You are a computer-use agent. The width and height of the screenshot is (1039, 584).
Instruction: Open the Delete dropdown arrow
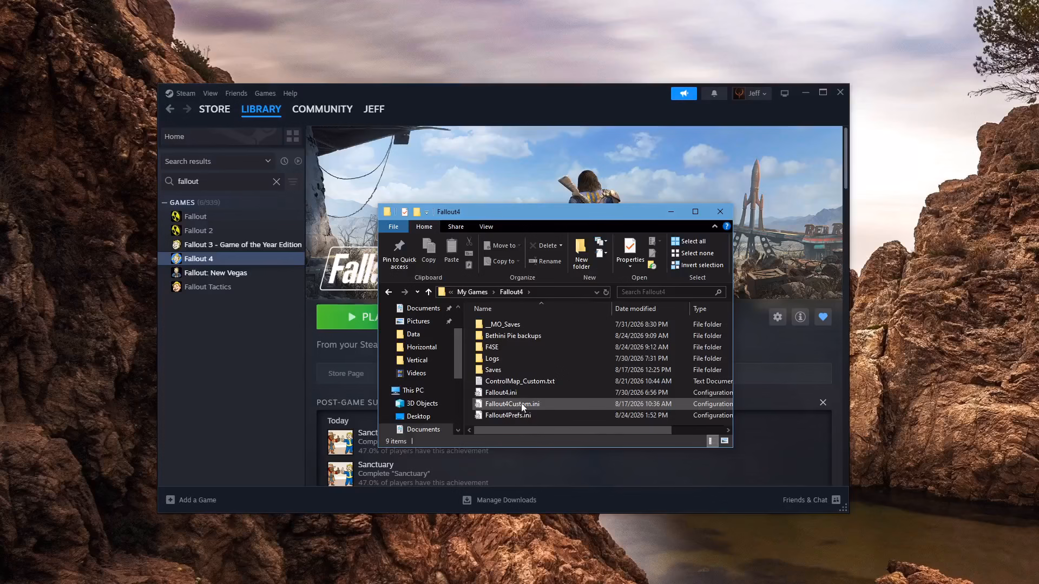pos(561,245)
